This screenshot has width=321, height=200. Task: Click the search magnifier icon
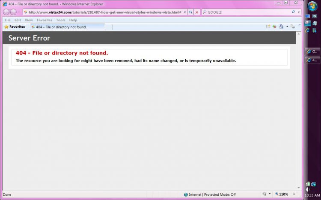(293, 12)
